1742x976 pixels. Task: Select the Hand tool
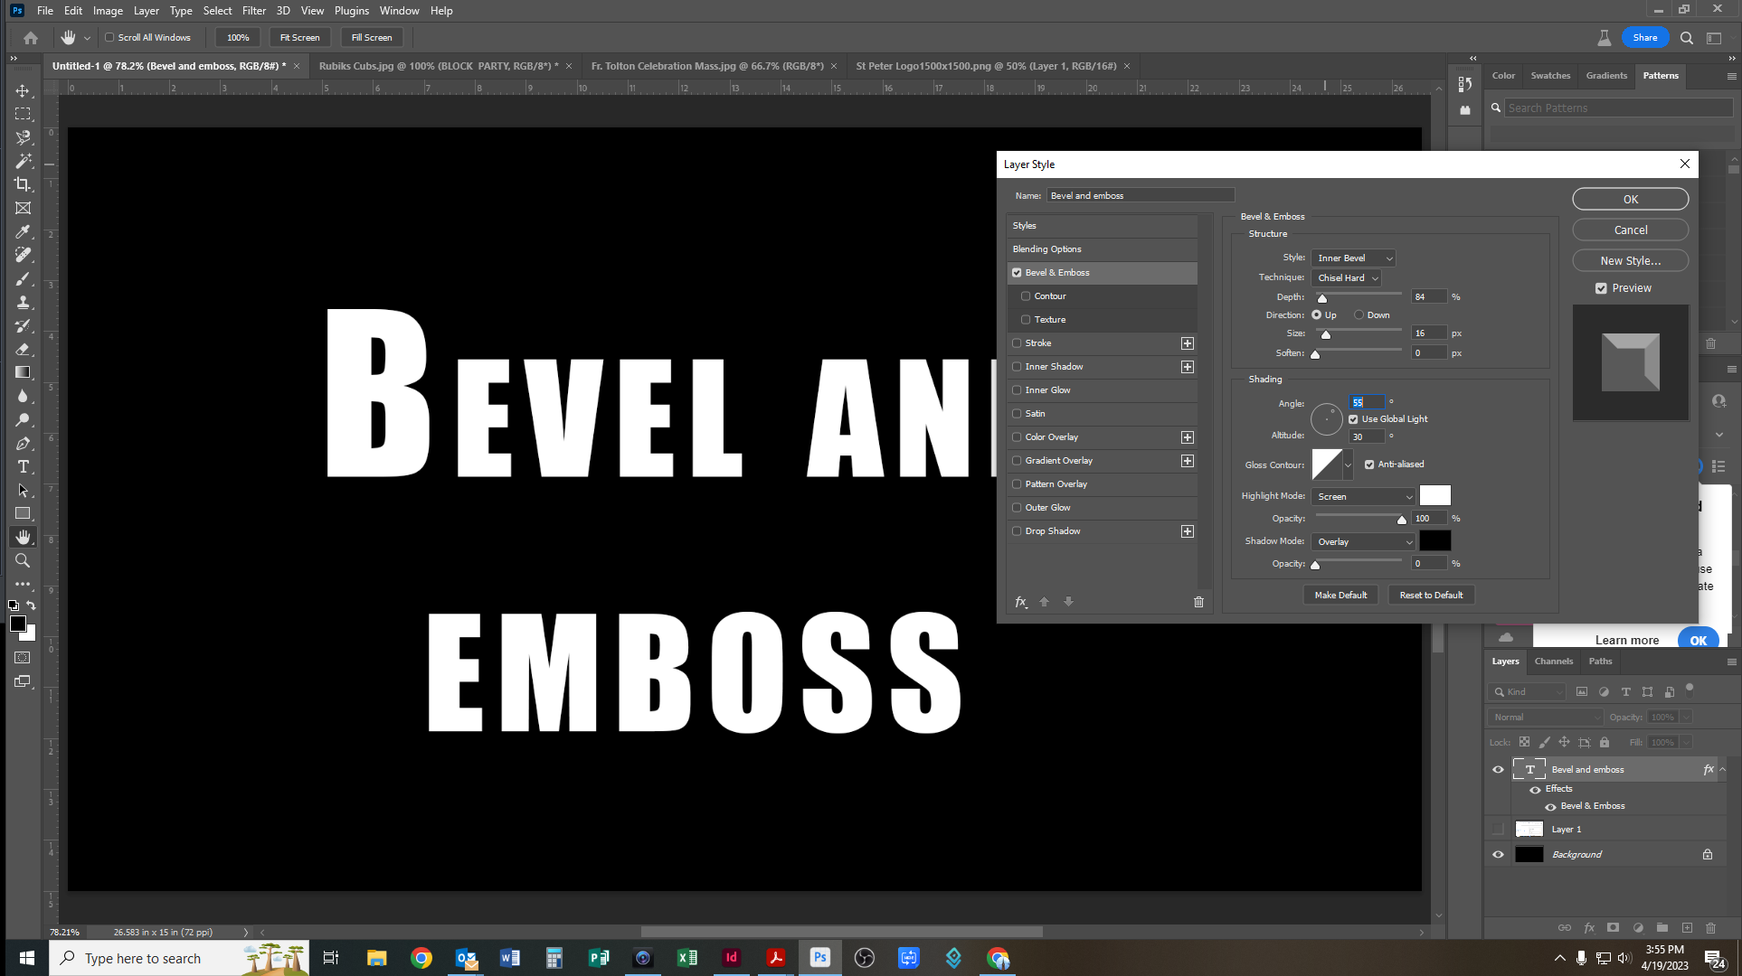click(x=23, y=537)
